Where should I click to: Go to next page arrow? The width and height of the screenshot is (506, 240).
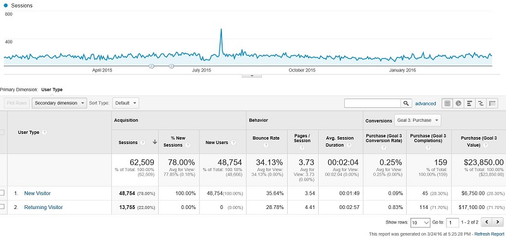tap(498, 222)
